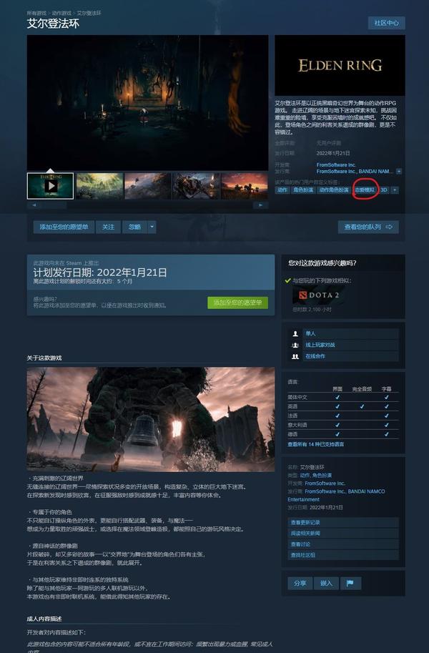Open 查看您的队列 queue button
Viewport: 429px width, 653px height.
pyautogui.click(x=368, y=227)
